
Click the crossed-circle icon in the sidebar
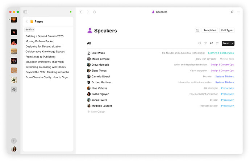coord(14,89)
